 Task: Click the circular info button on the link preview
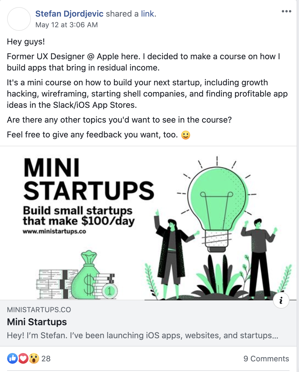coord(281,300)
